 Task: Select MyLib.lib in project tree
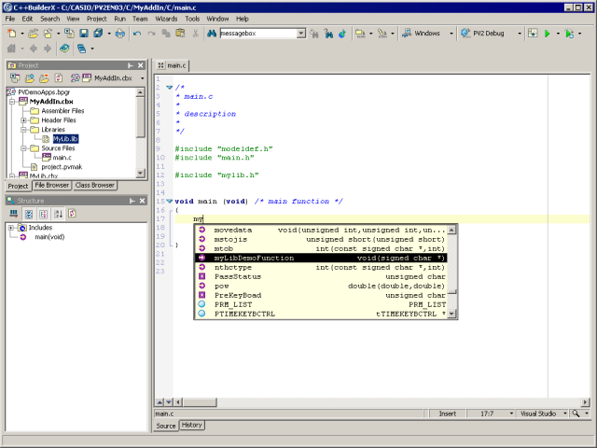tap(65, 139)
